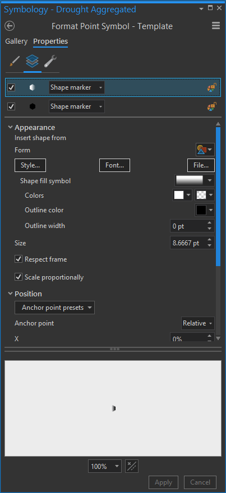Viewport: 226px width, 493px height.
Task: Go back using the circled arrow icon
Action: click(x=10, y=26)
